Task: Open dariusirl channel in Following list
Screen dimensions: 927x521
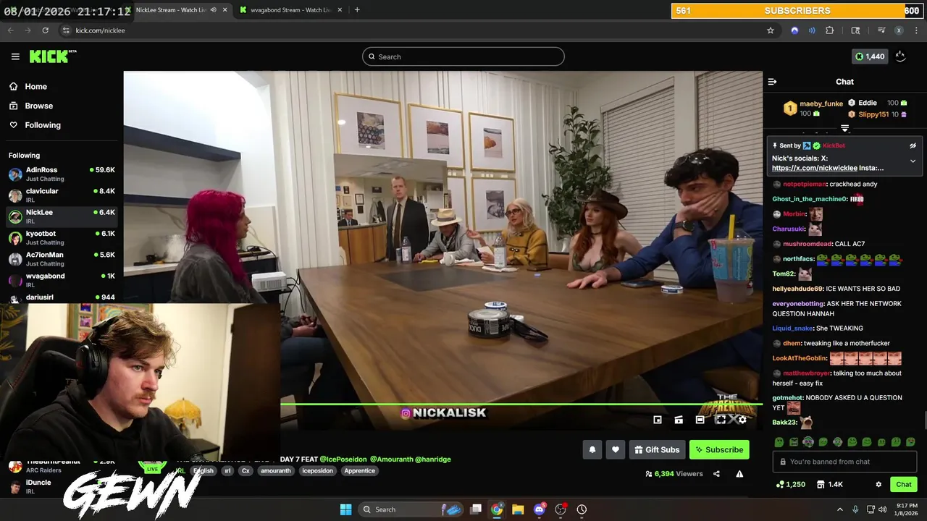Action: (62, 297)
